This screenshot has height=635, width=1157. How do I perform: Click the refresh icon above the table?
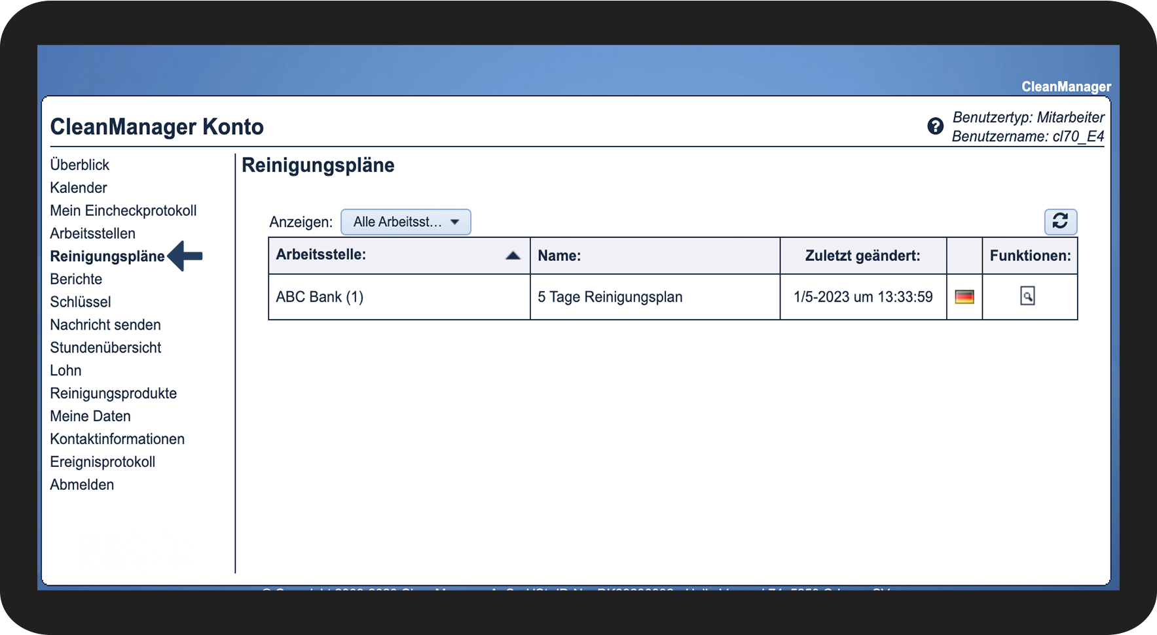[x=1060, y=222]
